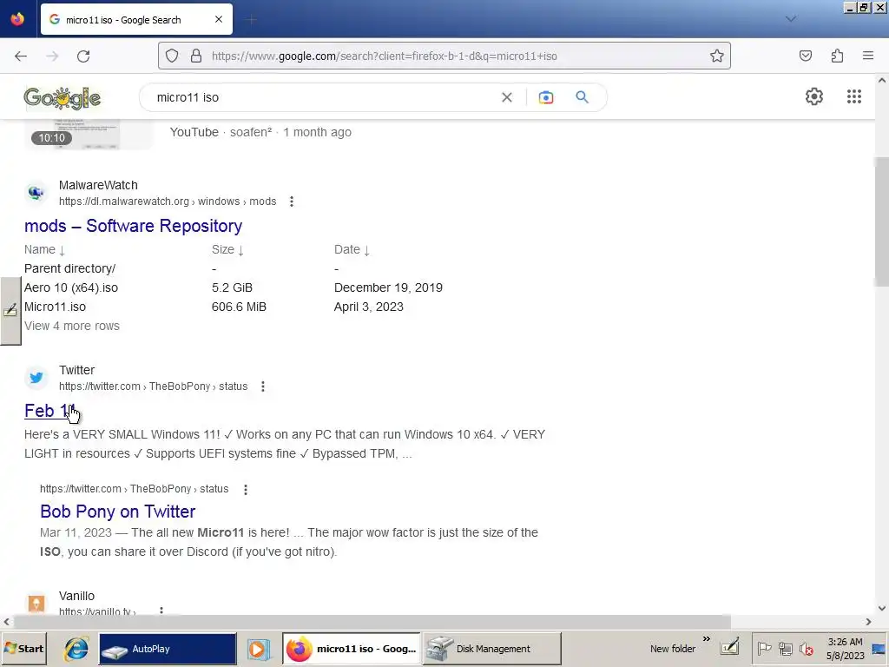Click the Size column header

click(227, 249)
